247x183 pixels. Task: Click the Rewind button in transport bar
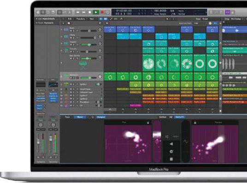(x=77, y=12)
